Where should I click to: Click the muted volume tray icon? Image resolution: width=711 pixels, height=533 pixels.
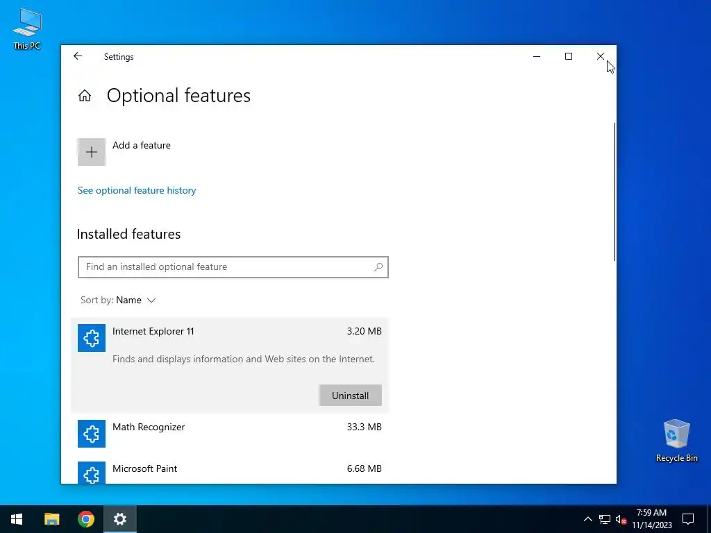[x=621, y=519]
